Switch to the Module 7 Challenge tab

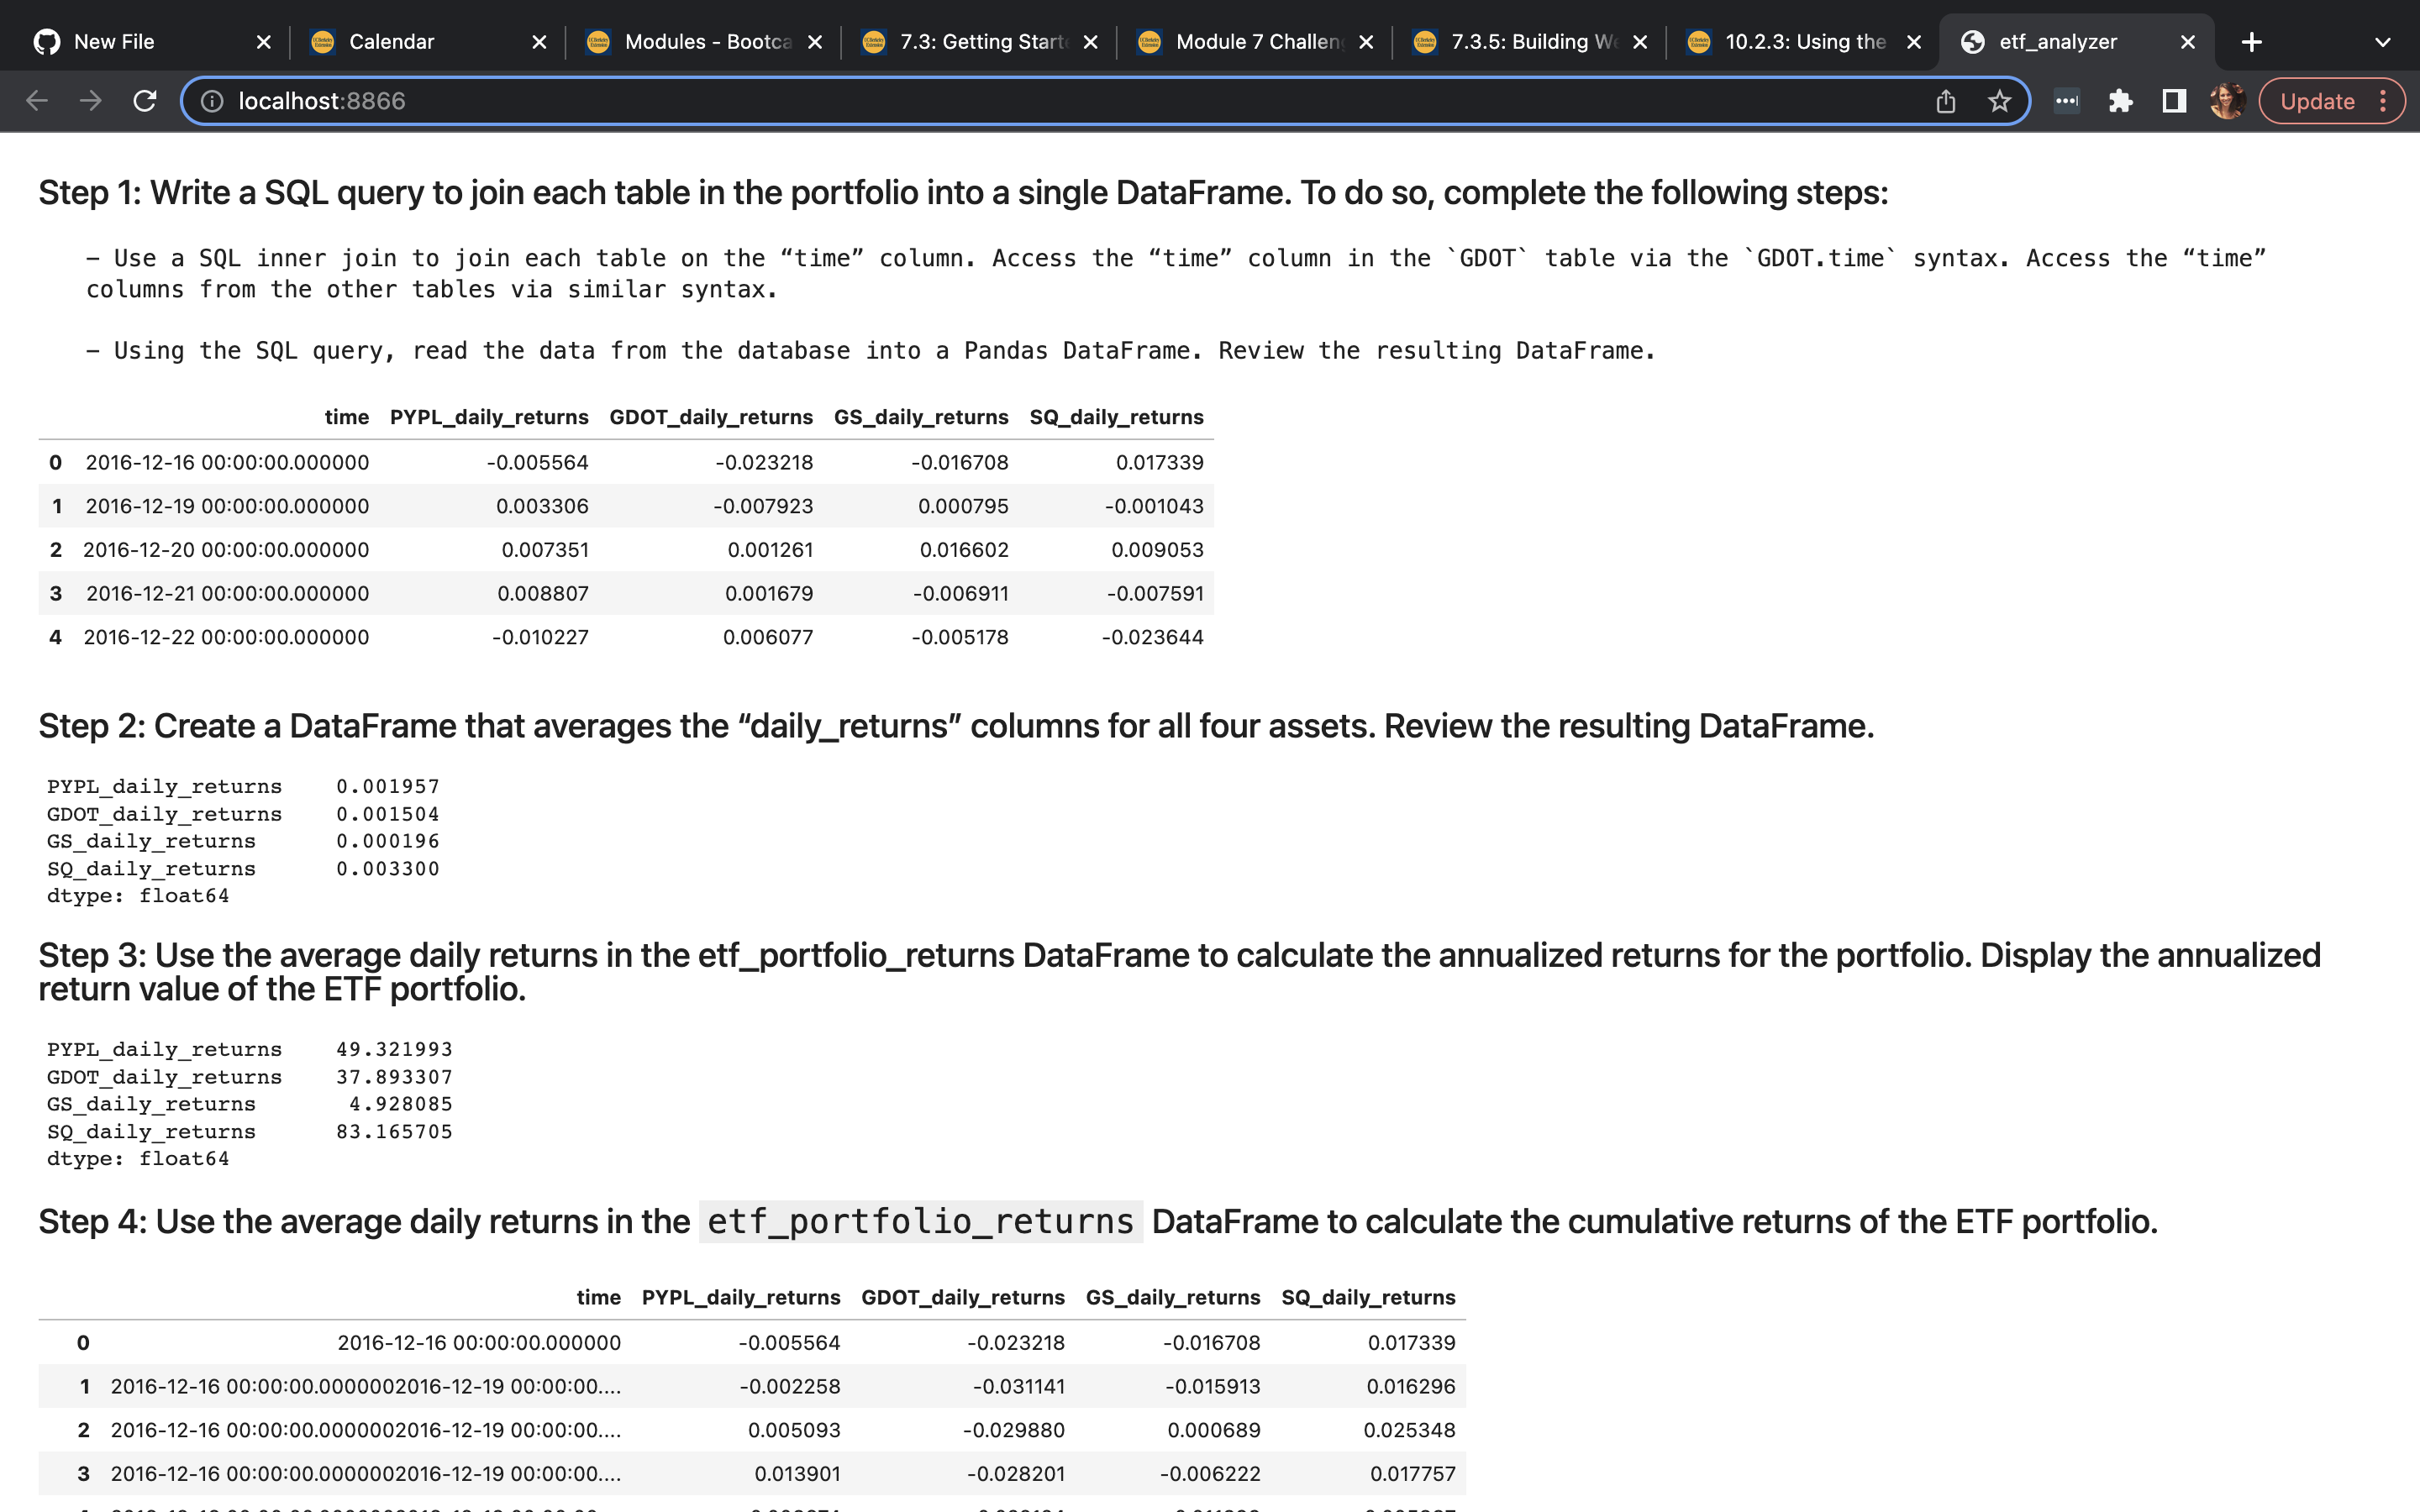tap(1257, 42)
